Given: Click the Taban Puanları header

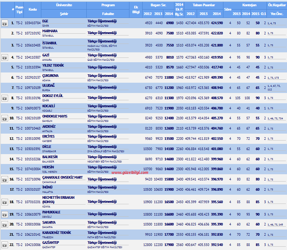Looking at the screenshot, I should pos(204,5).
